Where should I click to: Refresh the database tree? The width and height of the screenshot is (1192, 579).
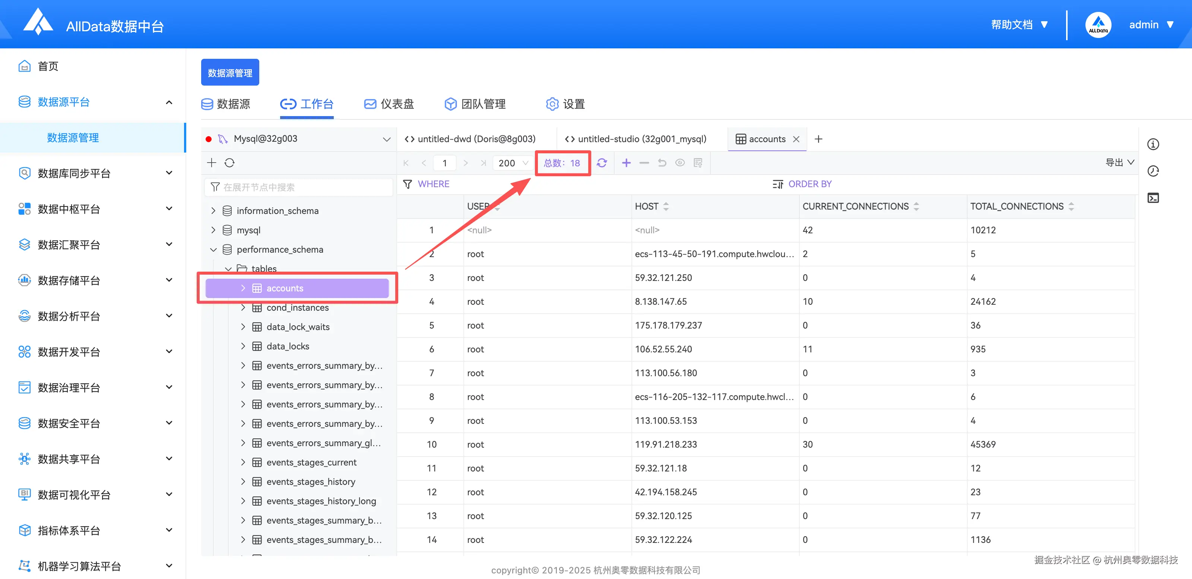[229, 163]
